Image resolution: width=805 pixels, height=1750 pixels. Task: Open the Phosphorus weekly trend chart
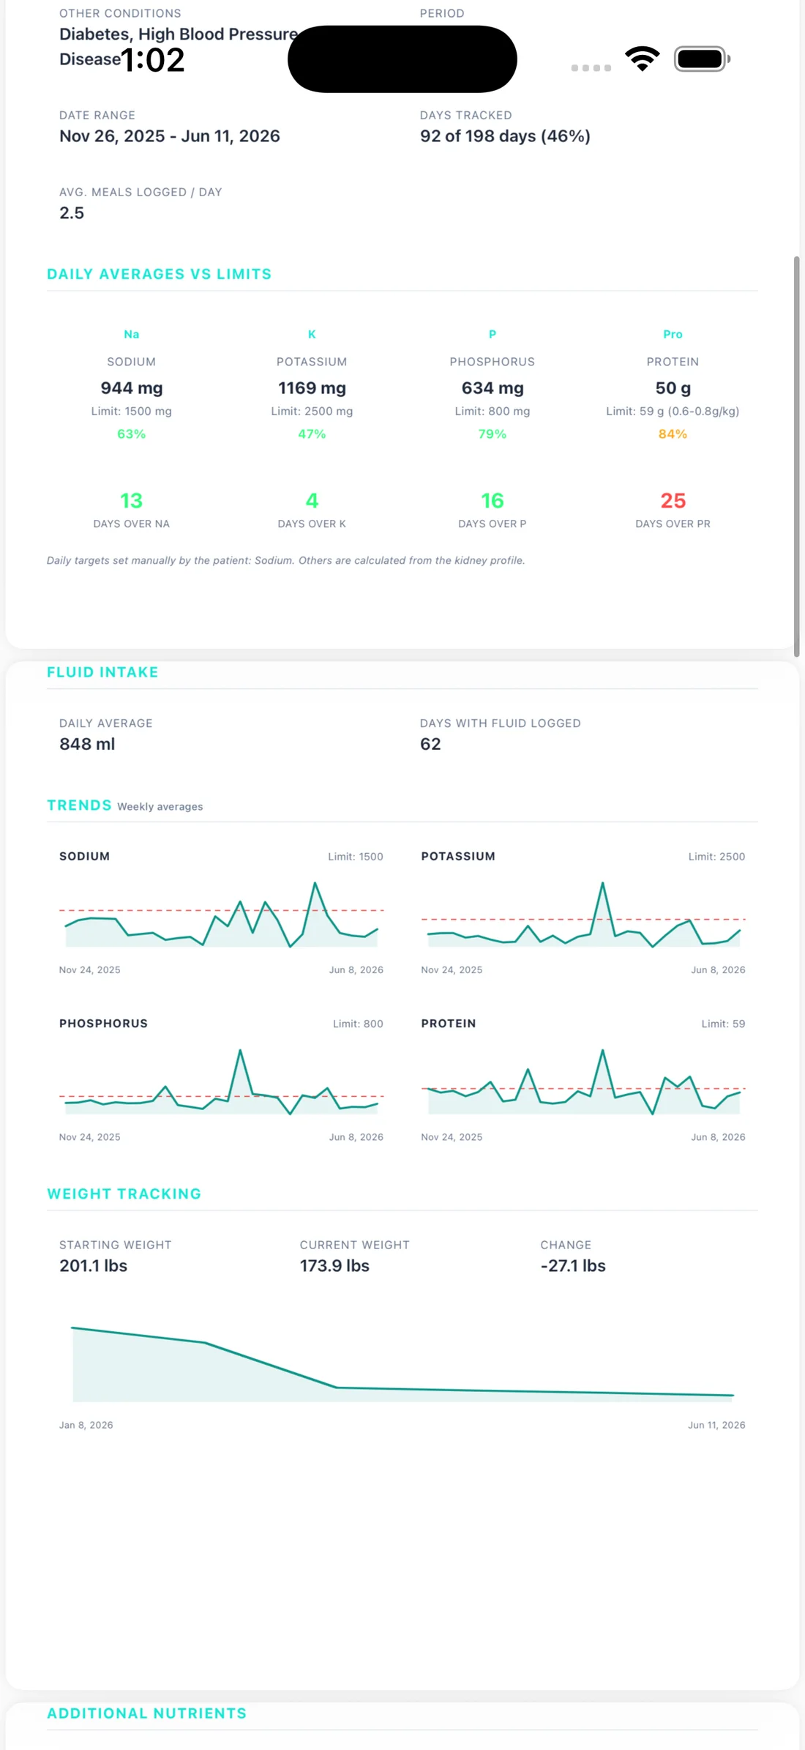221,1082
